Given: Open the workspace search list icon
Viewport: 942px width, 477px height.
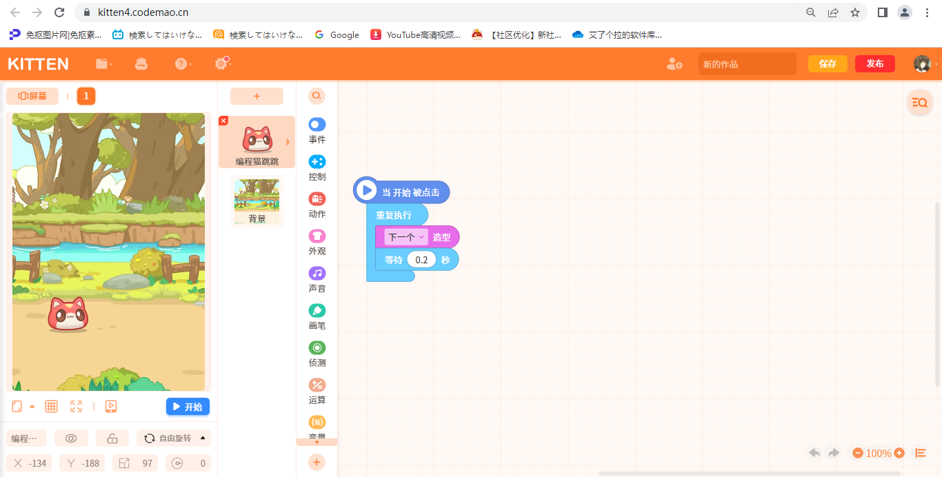Looking at the screenshot, I should (920, 103).
